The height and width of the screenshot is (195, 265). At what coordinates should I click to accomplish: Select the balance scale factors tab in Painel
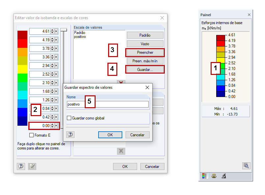(x=214, y=176)
